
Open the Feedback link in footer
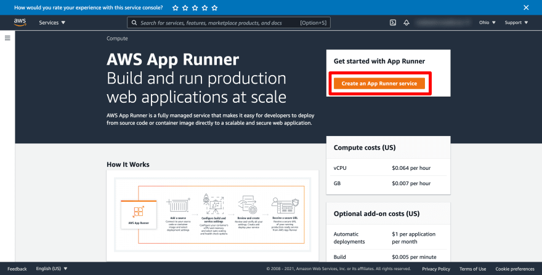tap(17, 269)
